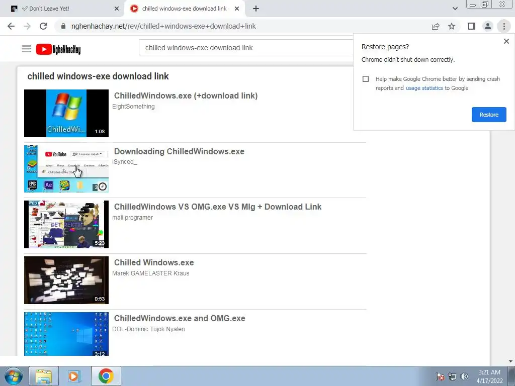
Task: Click mali programer uploader name
Action: (132, 218)
